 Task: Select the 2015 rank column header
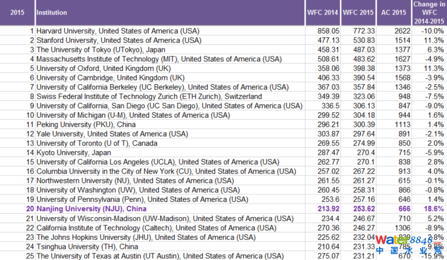(17, 12)
